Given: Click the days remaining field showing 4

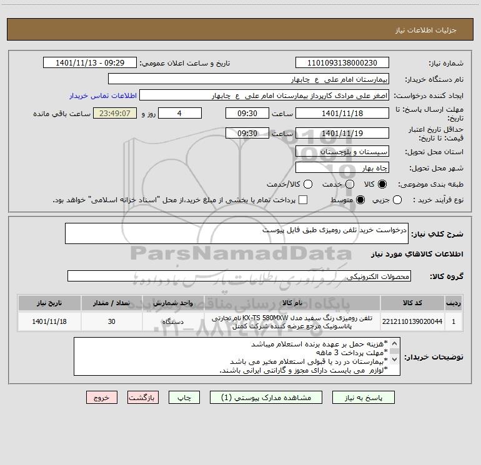Looking at the screenshot, I should coord(180,113).
